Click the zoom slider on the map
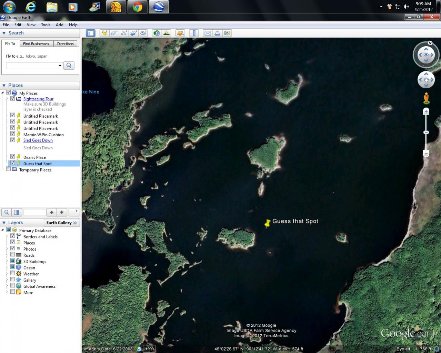This screenshot has width=441, height=353. (x=426, y=133)
